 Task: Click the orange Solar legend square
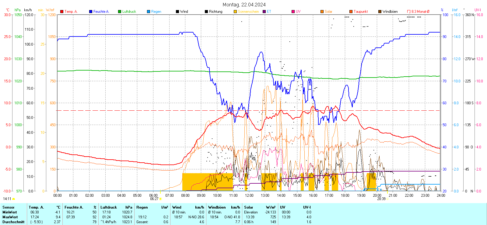(x=322, y=12)
